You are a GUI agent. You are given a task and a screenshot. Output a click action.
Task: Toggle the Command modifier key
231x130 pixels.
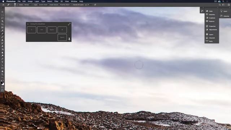tap(62, 30)
